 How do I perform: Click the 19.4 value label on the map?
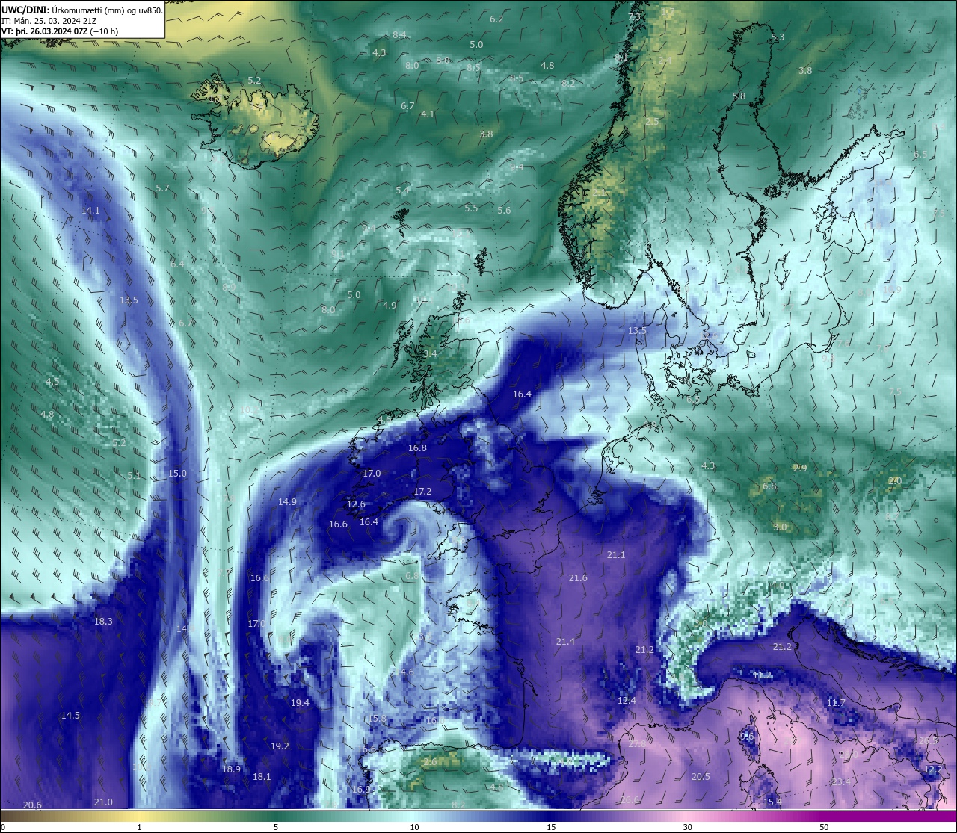(x=300, y=703)
